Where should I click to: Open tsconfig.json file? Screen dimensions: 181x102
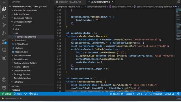21,52
